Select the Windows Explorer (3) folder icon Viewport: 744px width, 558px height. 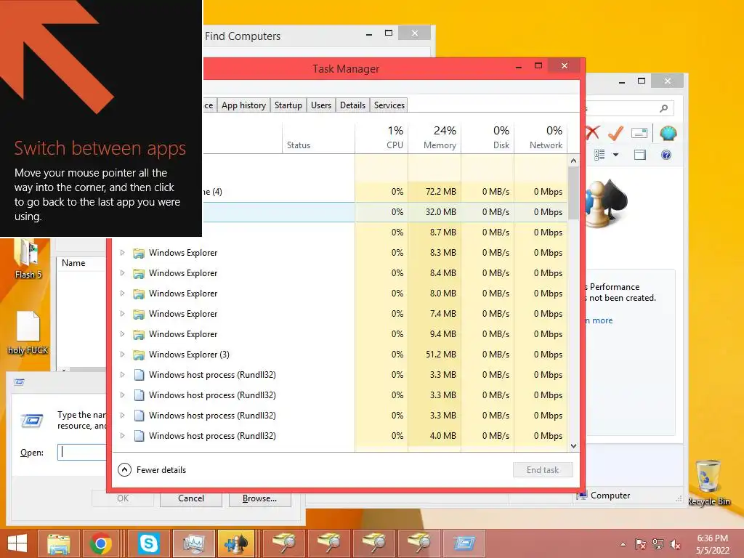(x=139, y=355)
